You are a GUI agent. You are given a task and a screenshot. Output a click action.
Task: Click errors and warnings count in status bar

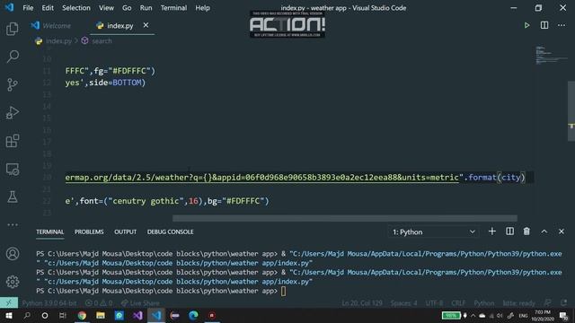click(99, 303)
